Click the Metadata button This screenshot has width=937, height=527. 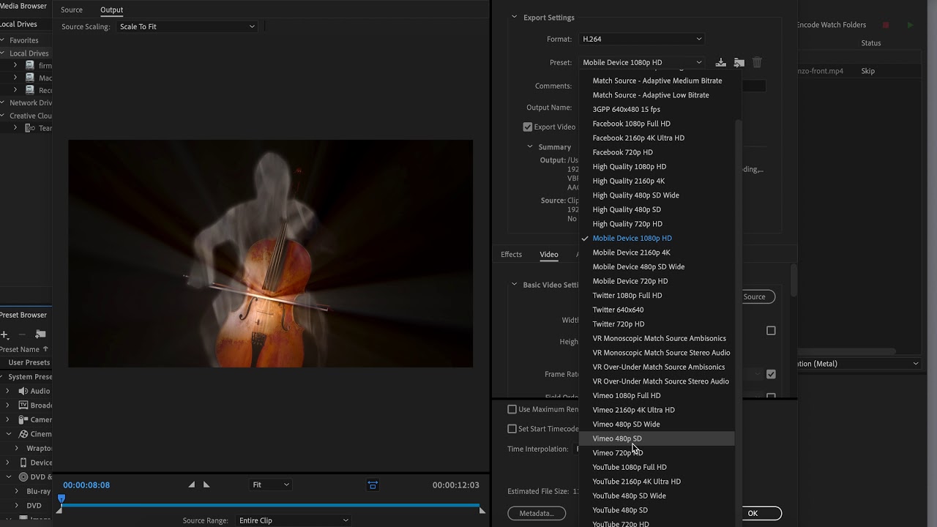(x=537, y=513)
